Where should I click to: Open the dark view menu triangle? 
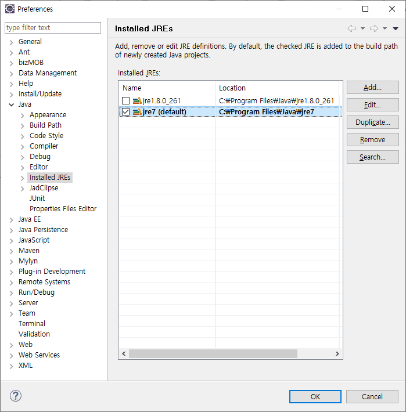(396, 28)
